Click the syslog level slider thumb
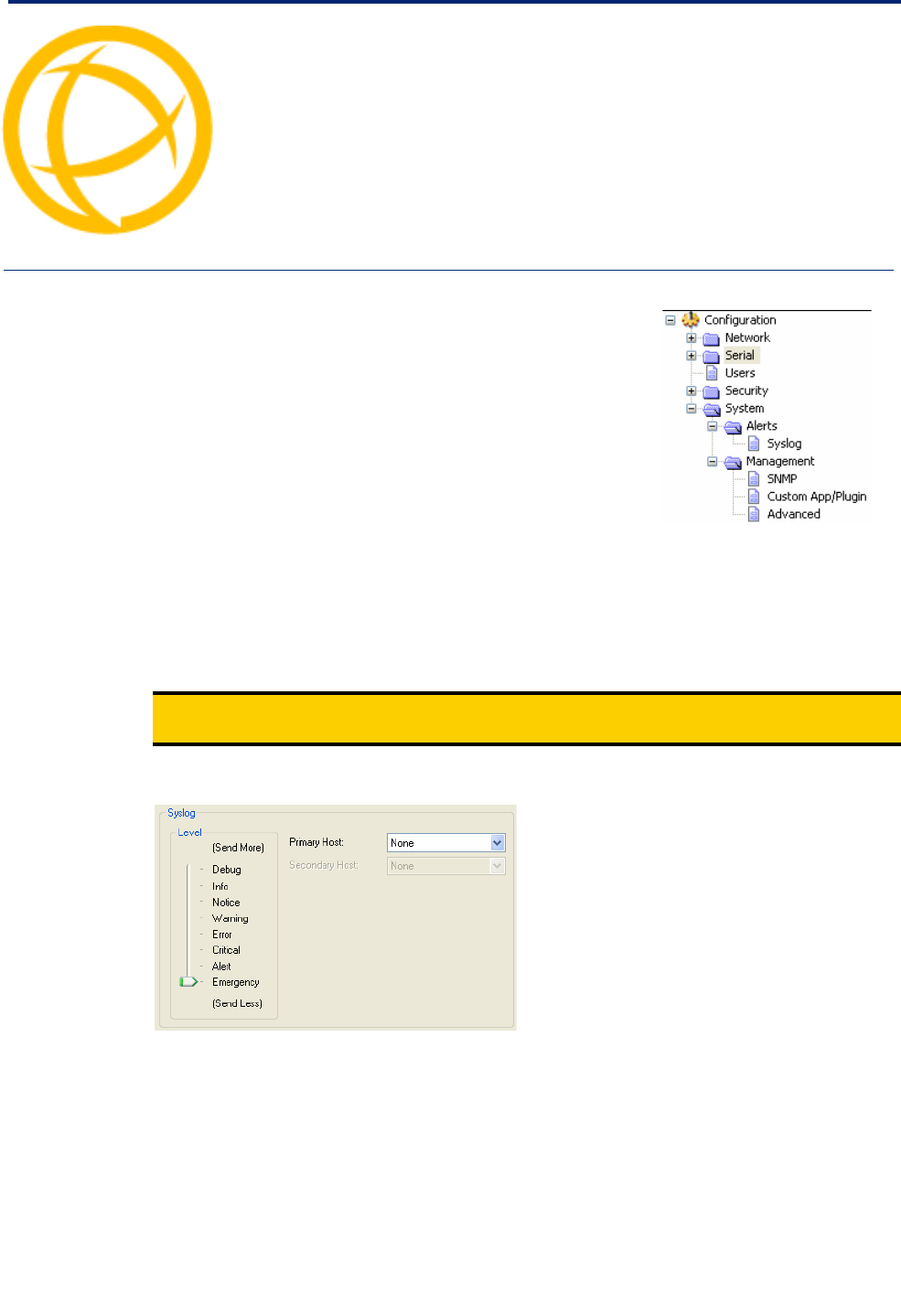 (188, 982)
